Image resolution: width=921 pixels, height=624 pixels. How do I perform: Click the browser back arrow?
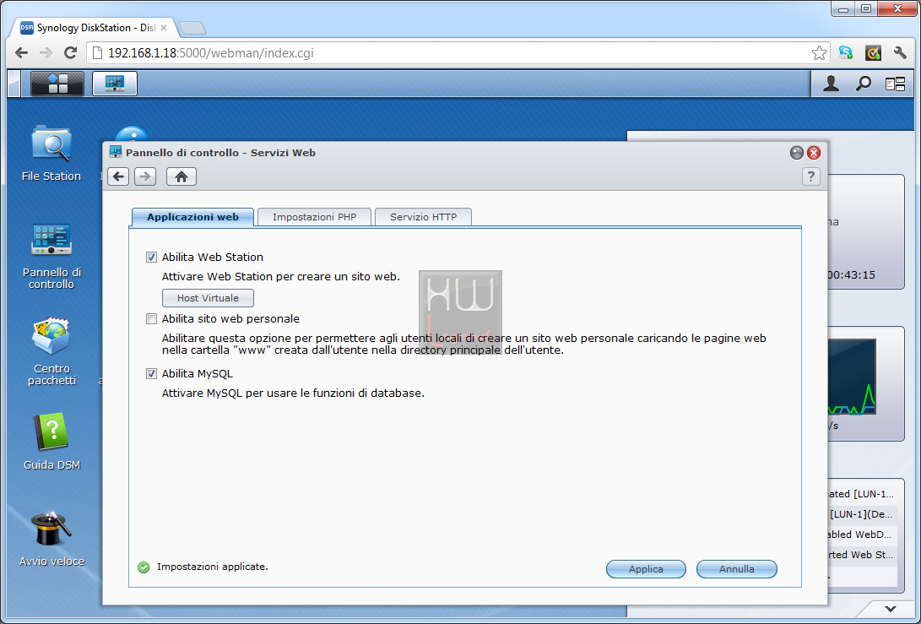click(22, 53)
